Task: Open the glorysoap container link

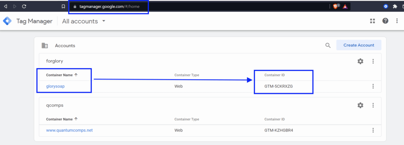Action: [55, 86]
